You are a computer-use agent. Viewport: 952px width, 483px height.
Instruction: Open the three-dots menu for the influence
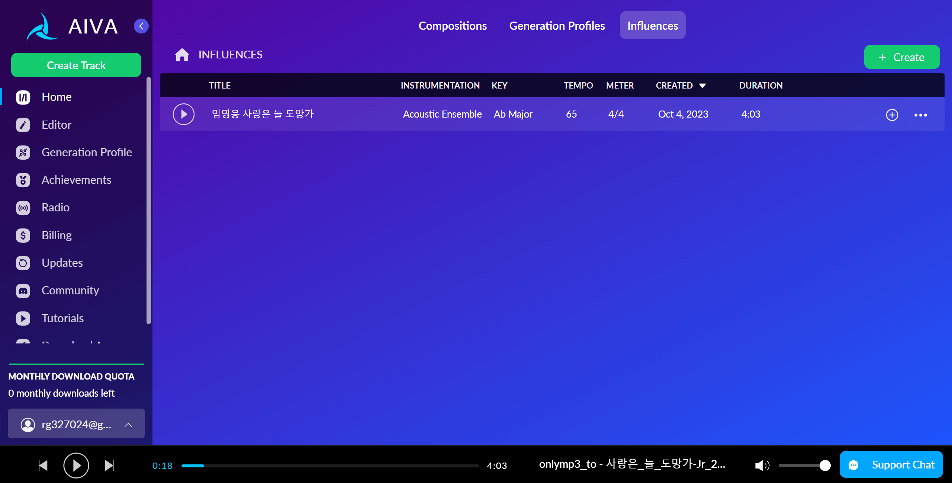[x=920, y=115]
